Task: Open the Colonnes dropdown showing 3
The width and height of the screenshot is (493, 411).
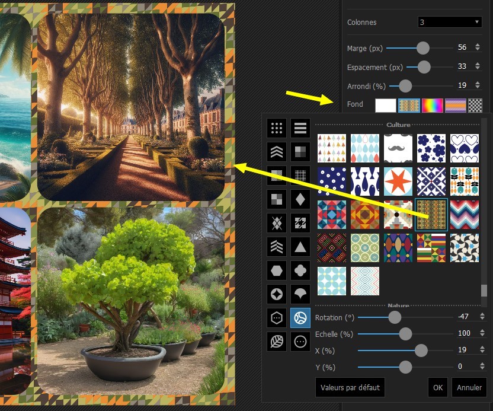Action: point(450,22)
